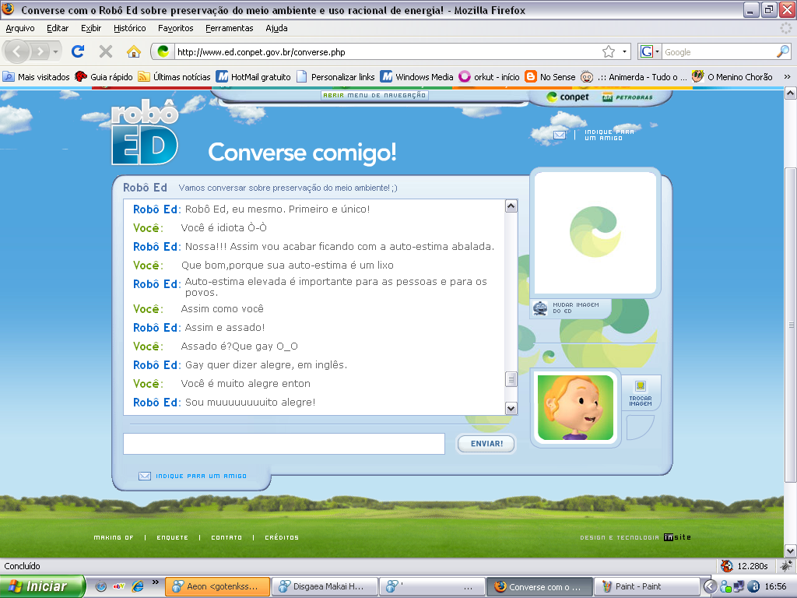Image resolution: width=797 pixels, height=598 pixels.
Task: Send the message with ENVIAR!
Action: pos(486,443)
